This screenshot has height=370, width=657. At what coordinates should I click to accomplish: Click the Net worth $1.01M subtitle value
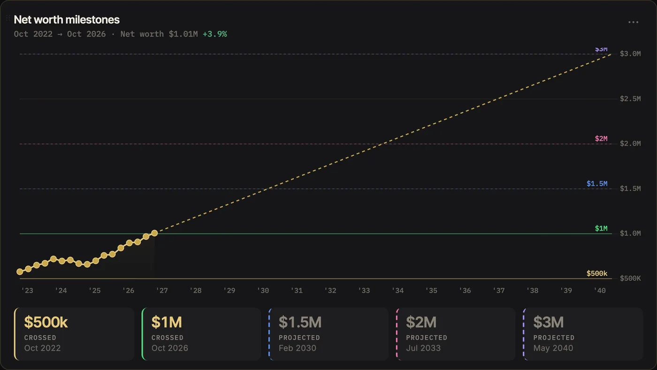coord(159,34)
